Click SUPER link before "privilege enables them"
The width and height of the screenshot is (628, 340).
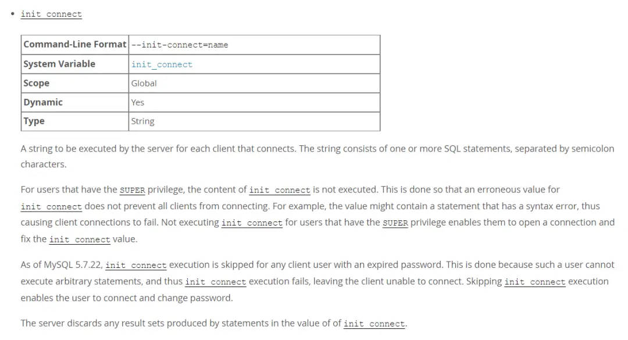[x=395, y=223]
